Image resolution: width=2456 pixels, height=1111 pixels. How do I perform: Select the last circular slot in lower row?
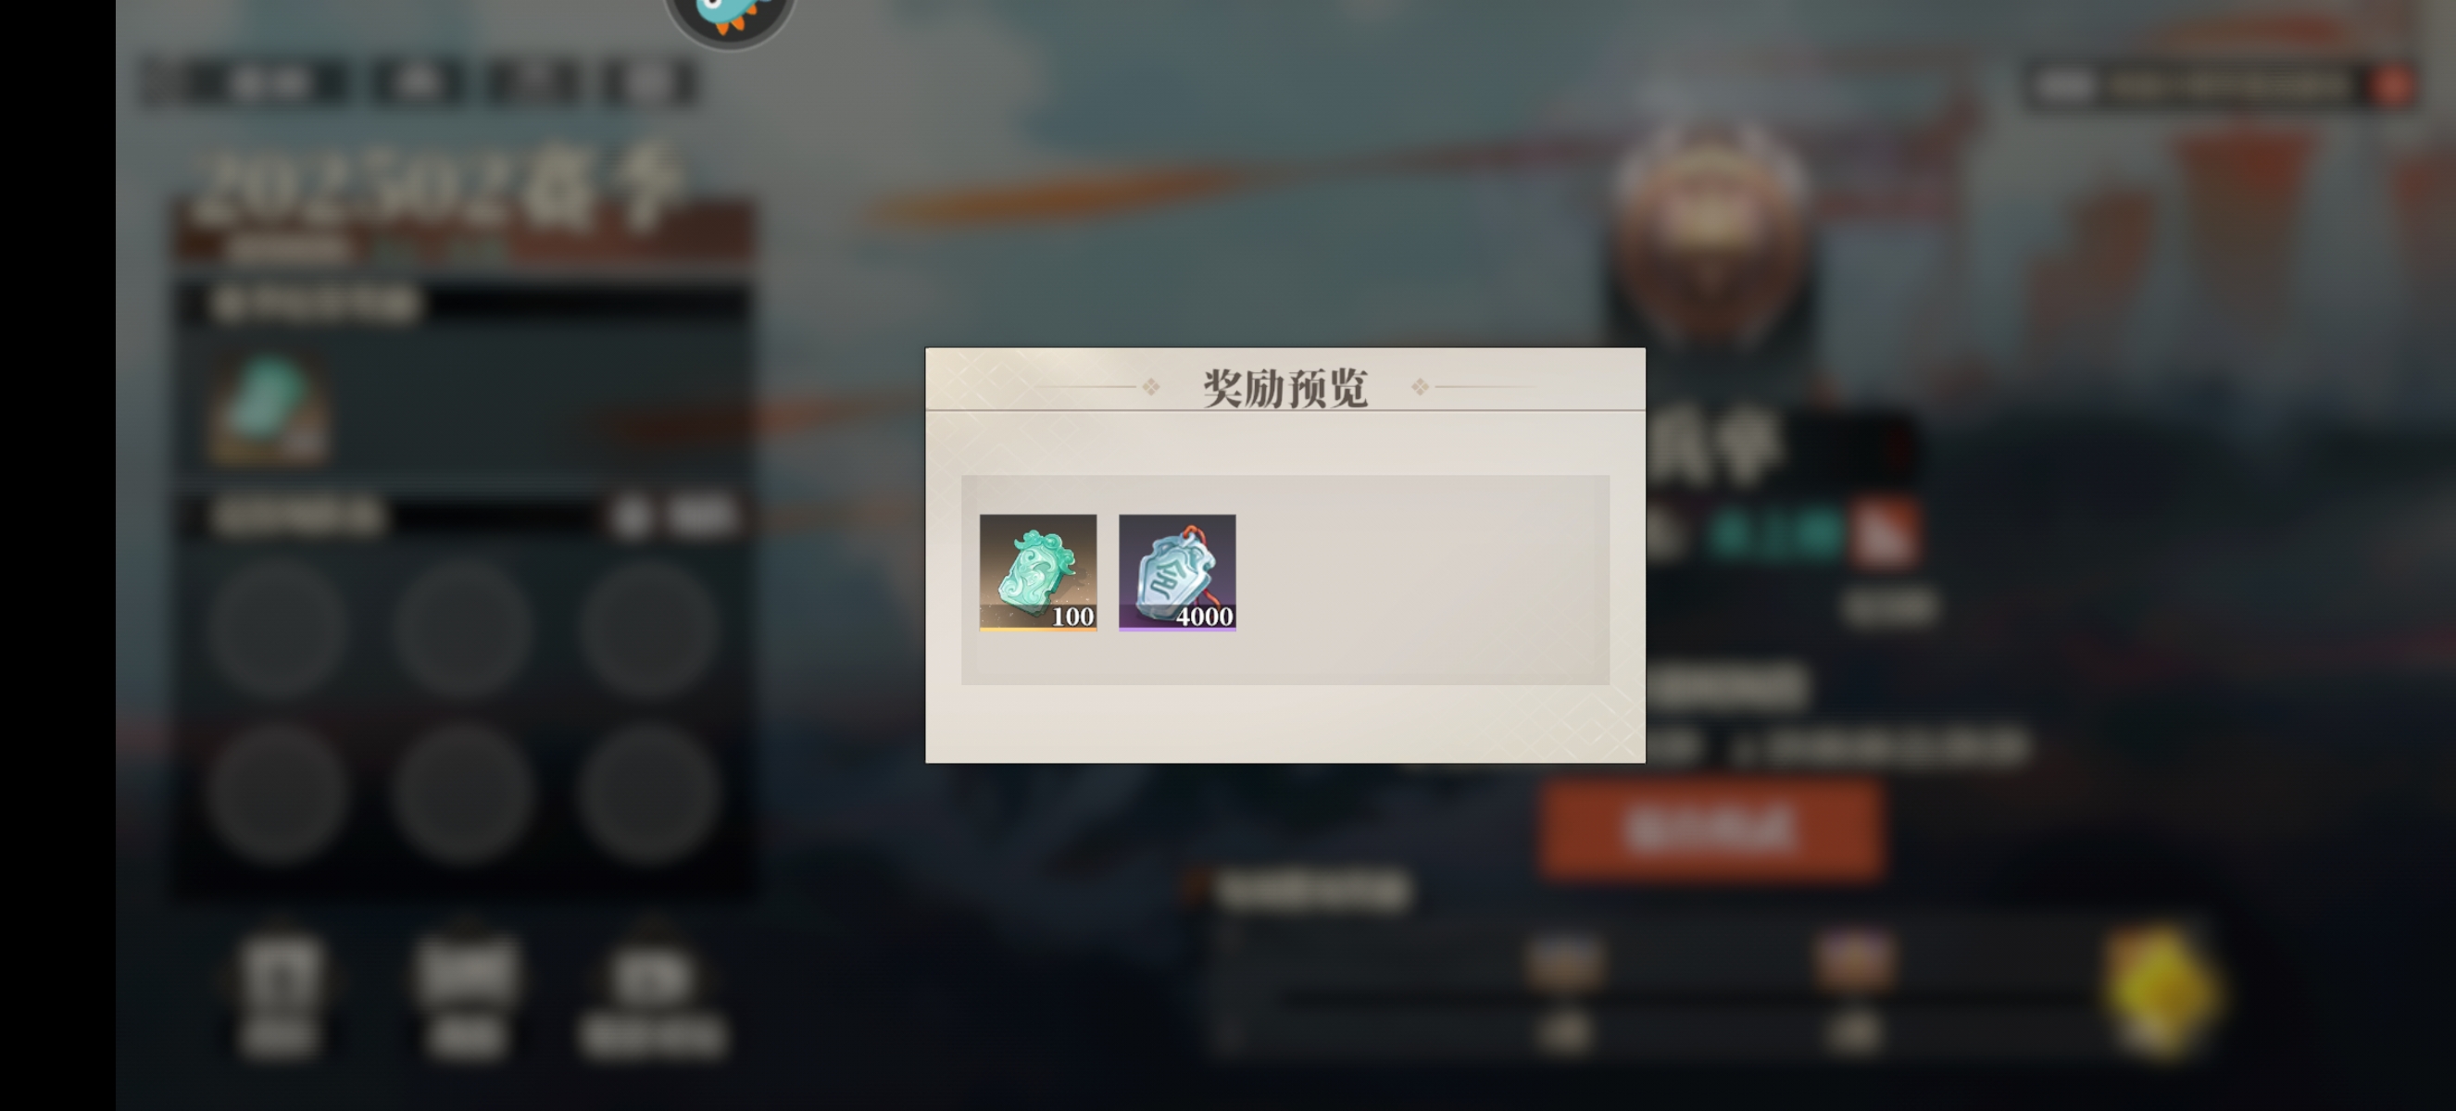pos(646,793)
